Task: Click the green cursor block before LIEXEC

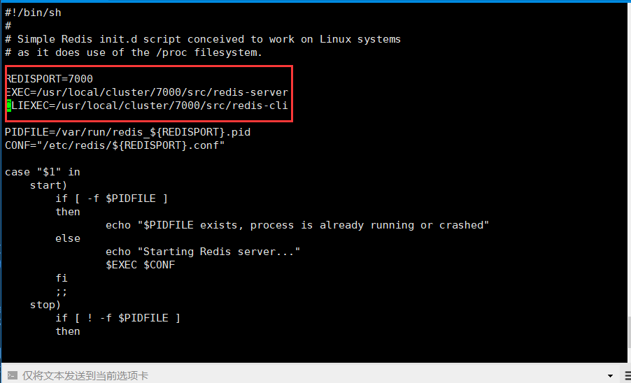Action: coord(8,106)
